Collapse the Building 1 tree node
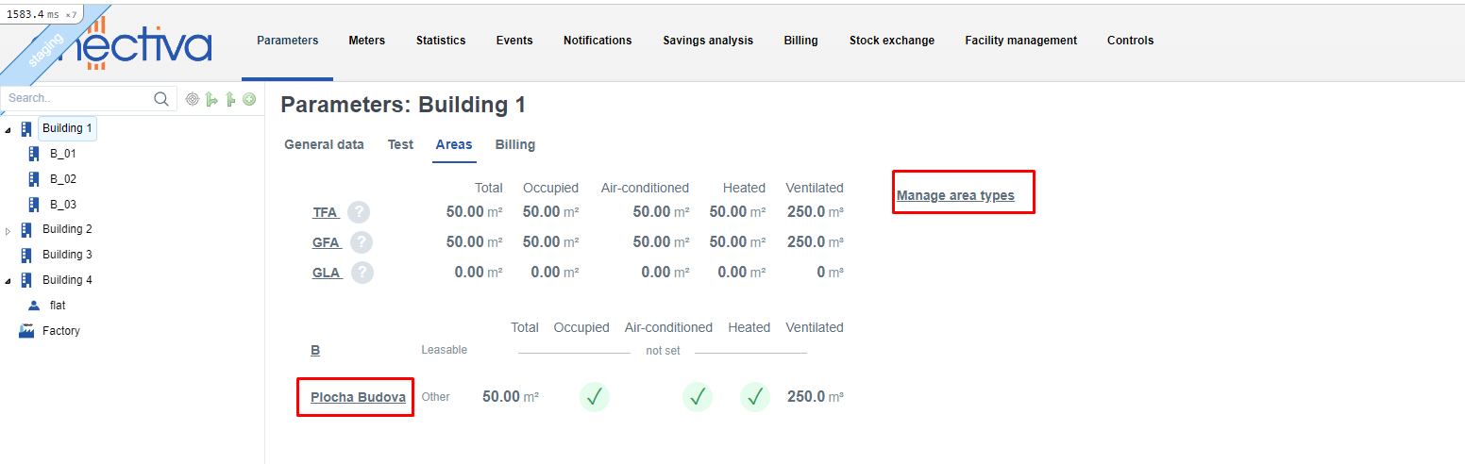 8,129
